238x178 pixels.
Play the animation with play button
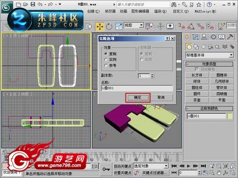(x=188, y=166)
